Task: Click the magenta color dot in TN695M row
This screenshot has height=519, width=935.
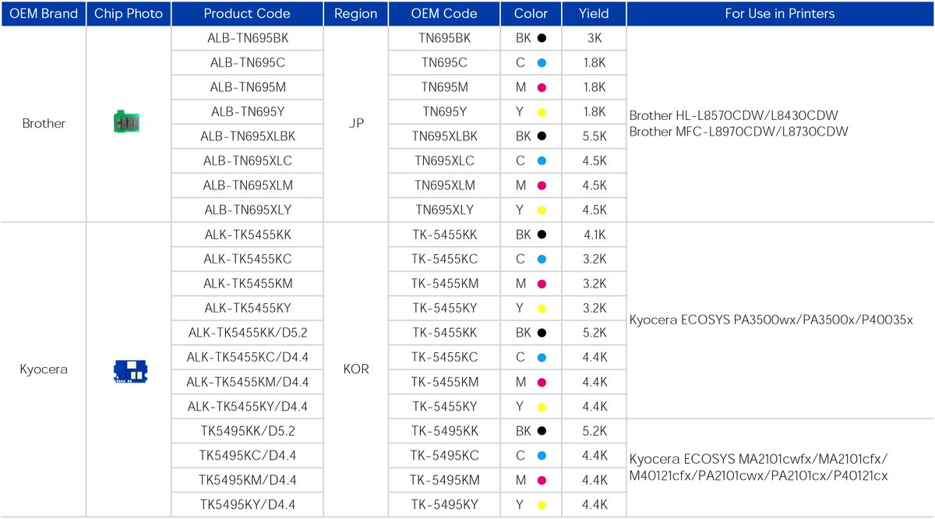Action: pos(542,87)
